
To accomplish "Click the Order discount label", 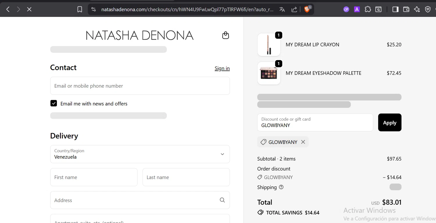I will click(274, 168).
